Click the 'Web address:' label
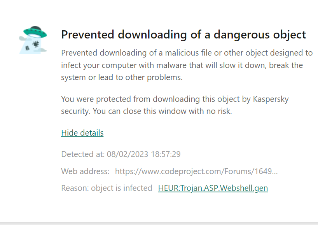The width and height of the screenshot is (318, 225). click(x=85, y=171)
